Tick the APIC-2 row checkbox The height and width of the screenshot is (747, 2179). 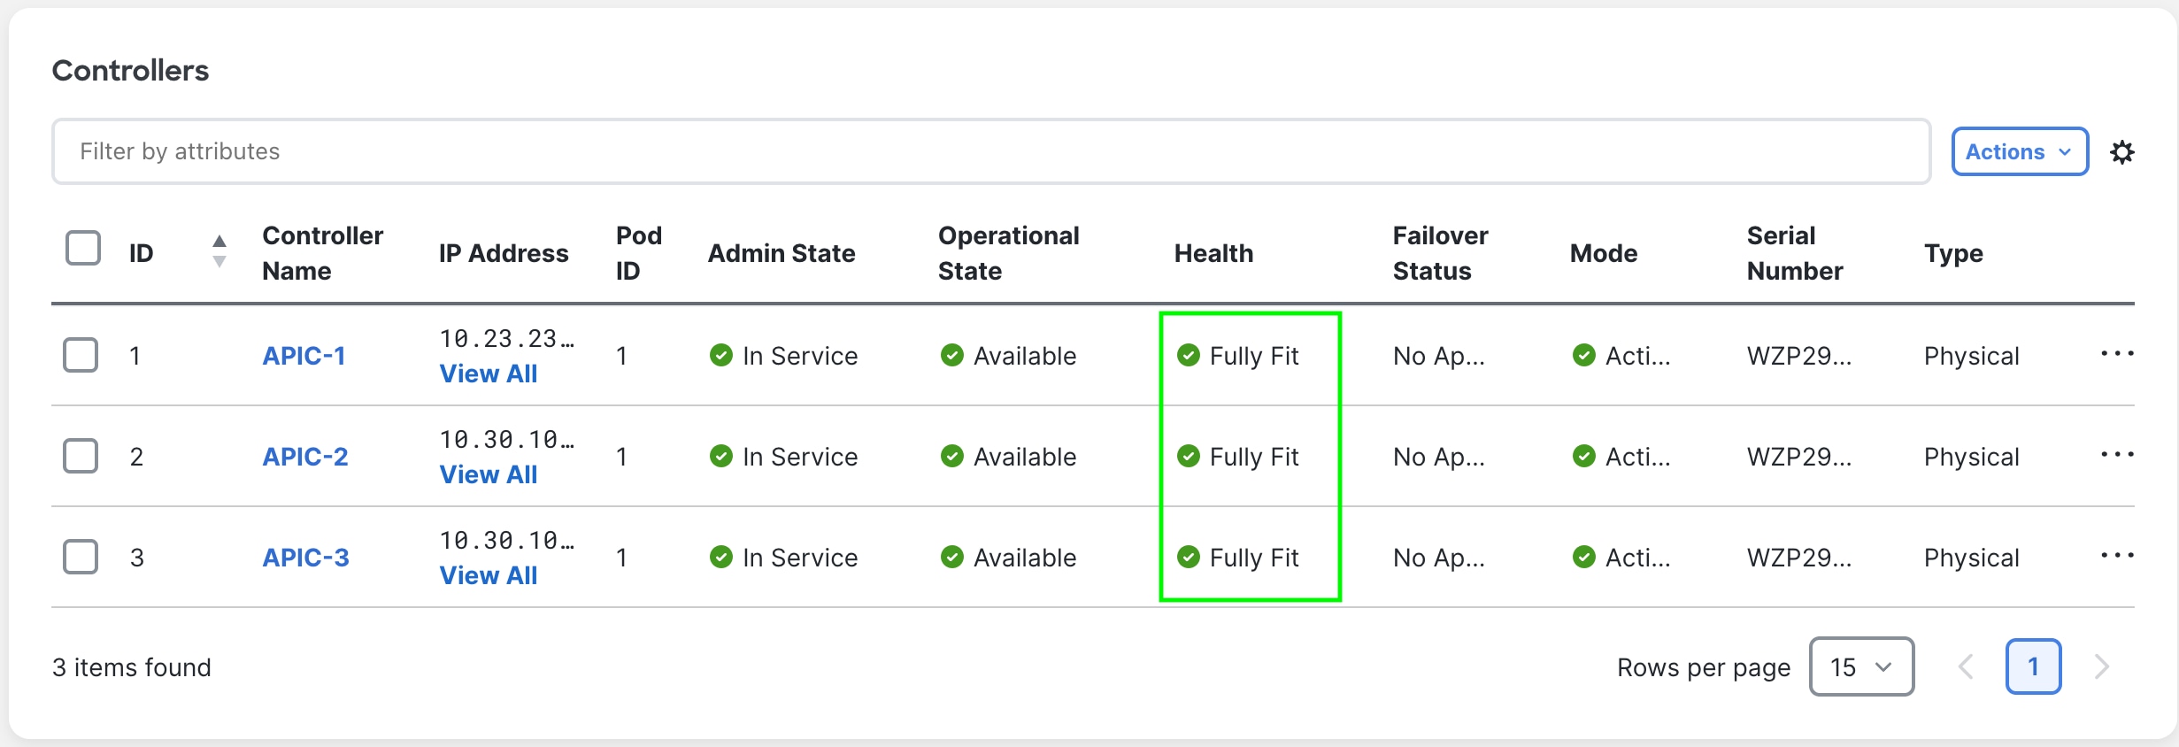[81, 456]
